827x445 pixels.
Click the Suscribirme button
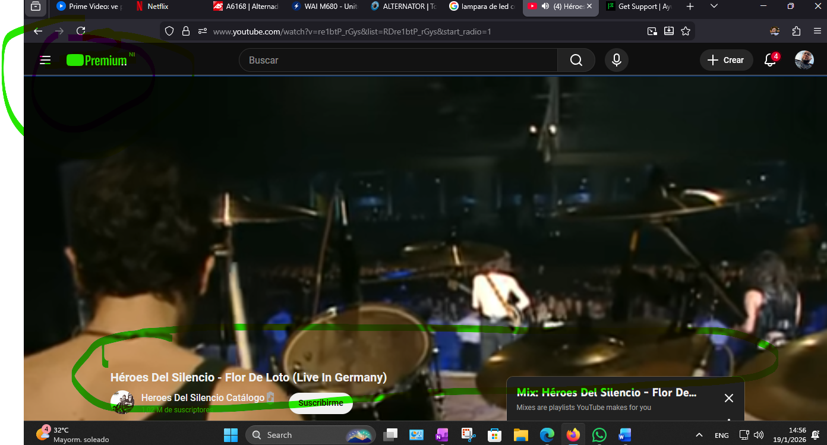(x=321, y=403)
